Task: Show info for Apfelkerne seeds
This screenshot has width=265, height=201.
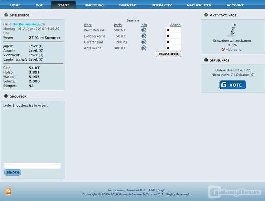Action: tap(144, 48)
